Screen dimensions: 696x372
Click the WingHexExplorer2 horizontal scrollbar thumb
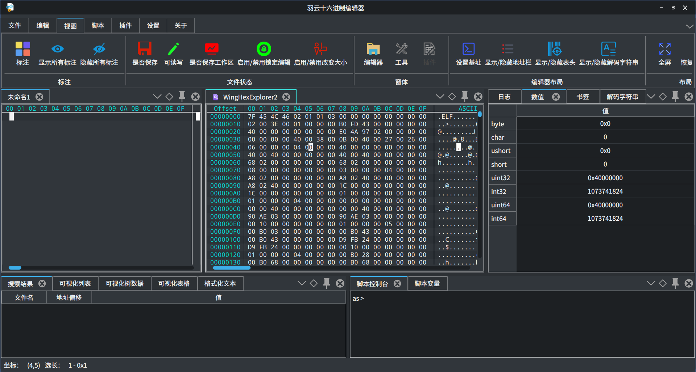click(232, 268)
